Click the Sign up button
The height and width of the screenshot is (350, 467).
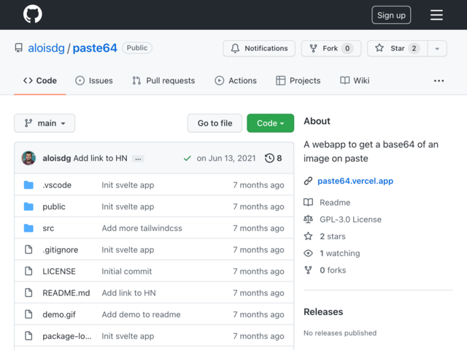coord(391,15)
